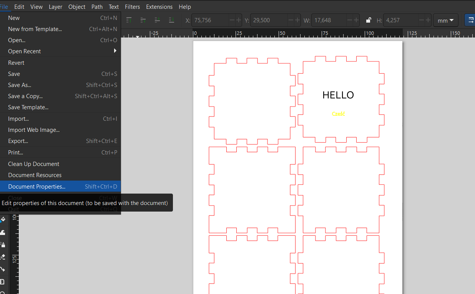Raise selection to top icon
The width and height of the screenshot is (475, 294).
tap(129, 20)
